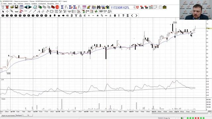Select the diagonal trend line tool
Image resolution: width=212 pixels, height=119 pixels.
tap(30, 12)
